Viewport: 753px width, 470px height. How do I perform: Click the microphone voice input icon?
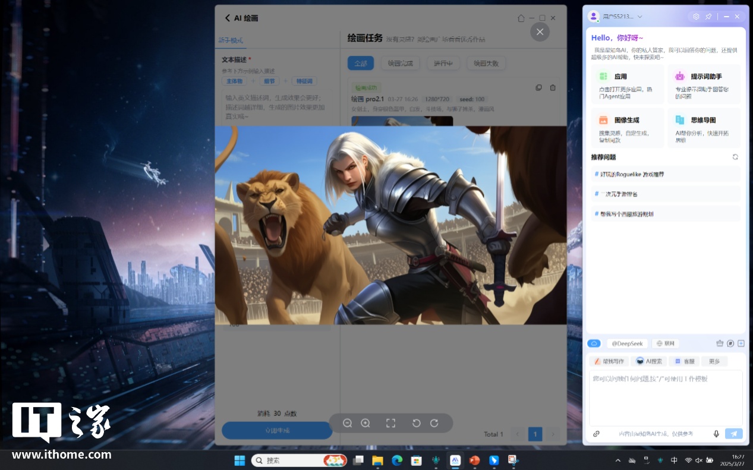pos(717,434)
